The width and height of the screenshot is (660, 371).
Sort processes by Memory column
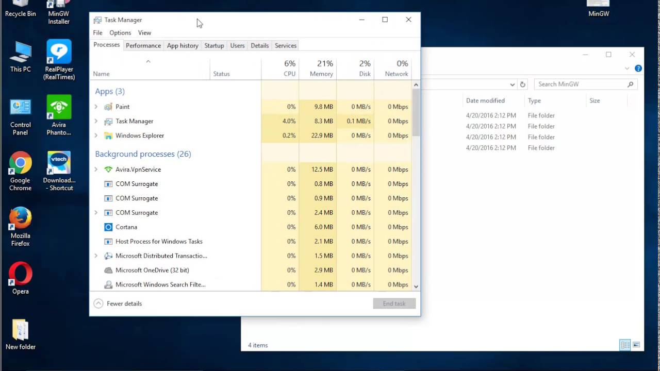[318, 69]
